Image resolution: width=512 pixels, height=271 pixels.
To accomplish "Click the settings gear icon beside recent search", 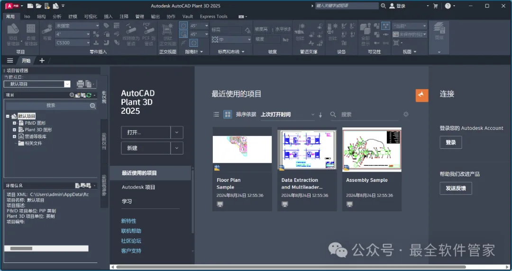I will 406,114.
